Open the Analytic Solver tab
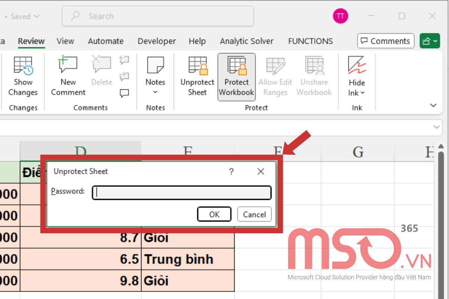 click(x=247, y=41)
